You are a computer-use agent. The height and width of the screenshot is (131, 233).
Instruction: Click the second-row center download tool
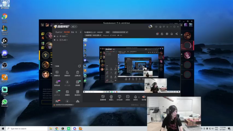pyautogui.click(x=67, y=83)
